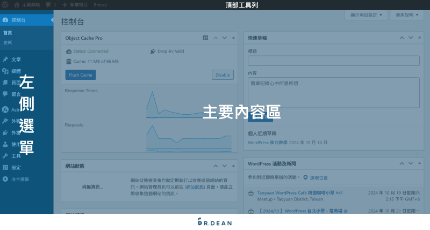Open WordPress 台北小聚 event link
The image size is (430, 230).
(x=302, y=211)
